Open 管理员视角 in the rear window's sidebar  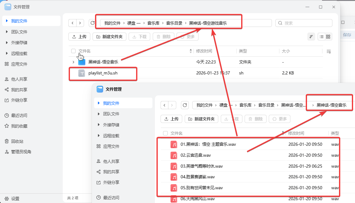21,152
